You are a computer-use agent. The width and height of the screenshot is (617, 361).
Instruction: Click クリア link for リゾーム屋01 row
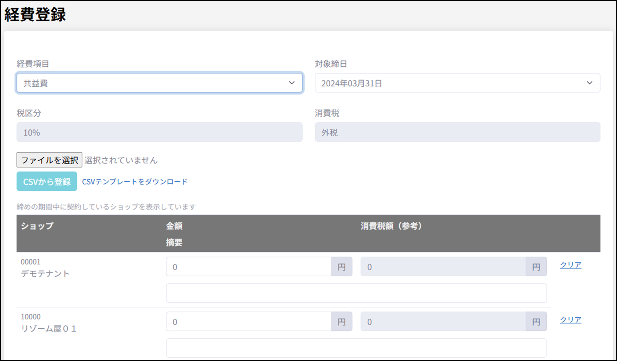(x=570, y=320)
